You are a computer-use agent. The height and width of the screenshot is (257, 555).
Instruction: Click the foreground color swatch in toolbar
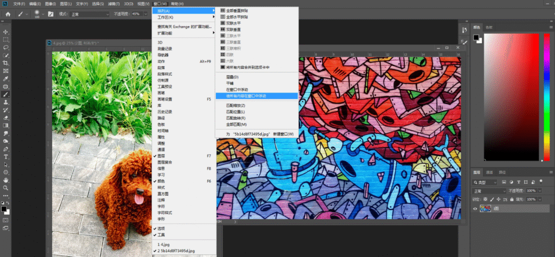click(4, 209)
